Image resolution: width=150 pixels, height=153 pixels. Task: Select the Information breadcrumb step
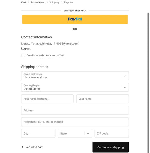tap(37, 2)
